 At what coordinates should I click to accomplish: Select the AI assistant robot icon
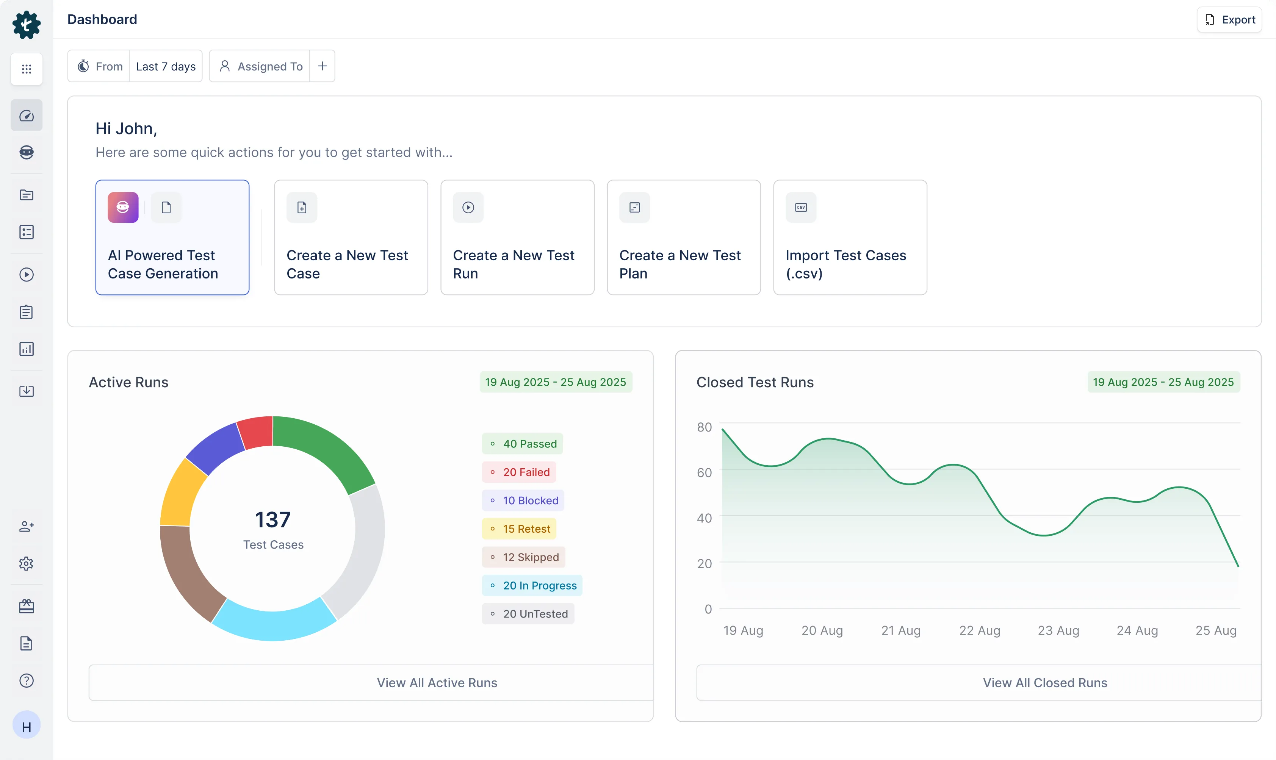[x=26, y=152]
